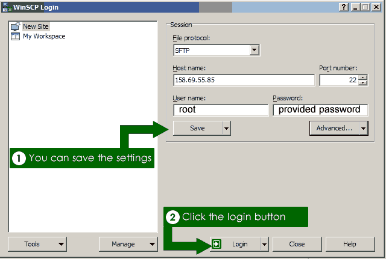This screenshot has height=259, width=386.
Task: Increase port number with up arrow
Action: pos(362,78)
